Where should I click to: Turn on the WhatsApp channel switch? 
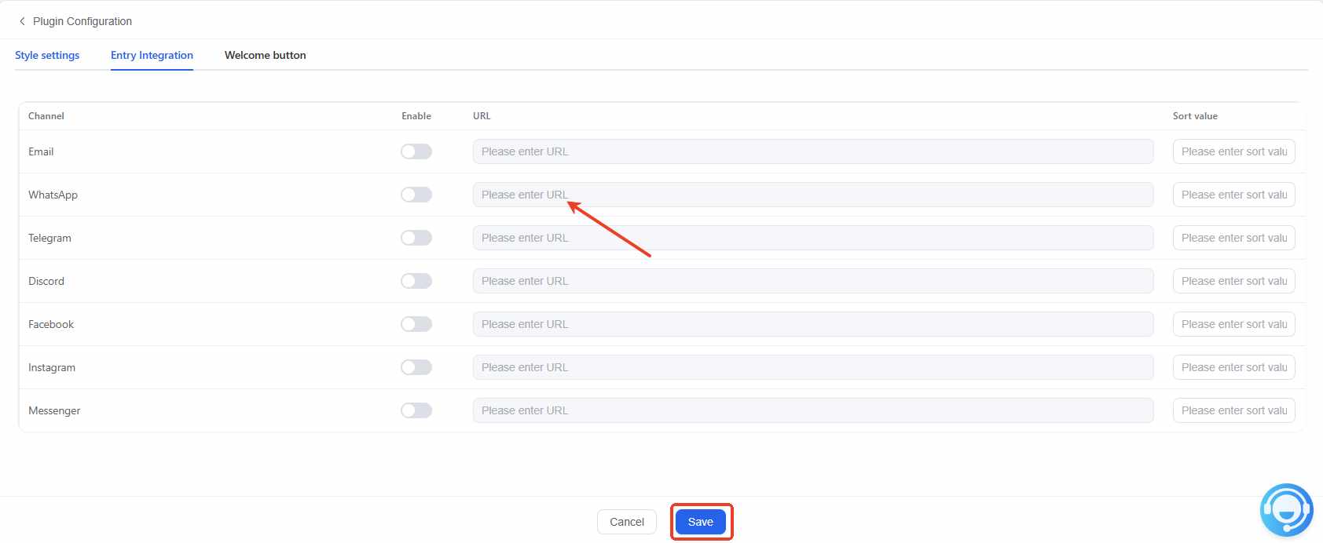click(416, 195)
